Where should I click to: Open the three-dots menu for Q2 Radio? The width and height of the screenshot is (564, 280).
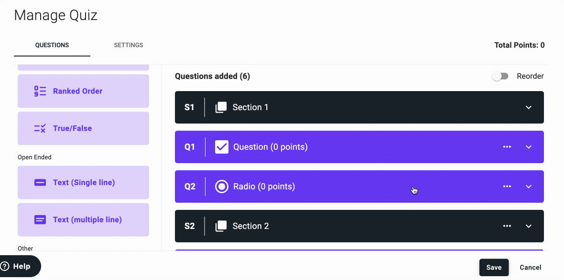[507, 187]
